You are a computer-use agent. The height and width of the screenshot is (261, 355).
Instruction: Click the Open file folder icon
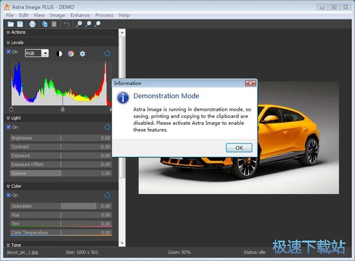coord(10,24)
